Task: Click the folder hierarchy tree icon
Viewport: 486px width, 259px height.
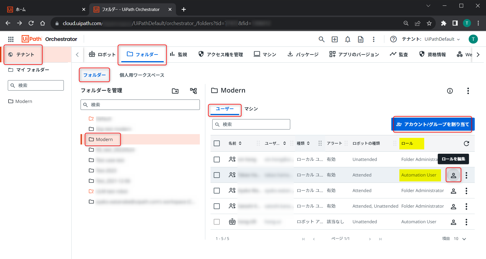Action: pos(193,91)
